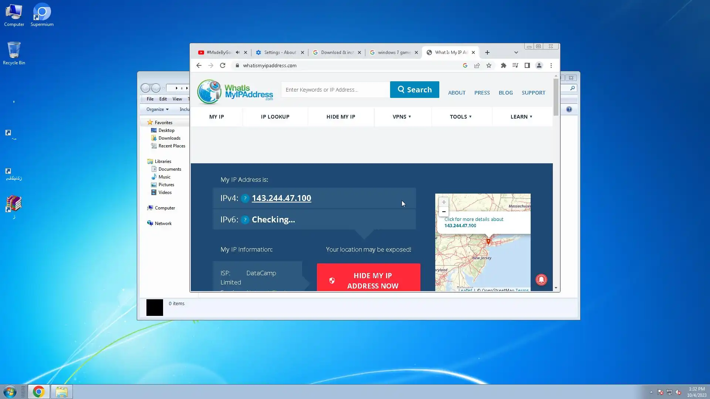The image size is (710, 399).
Task: Open the tab search chevron dropdown
Action: (x=516, y=52)
